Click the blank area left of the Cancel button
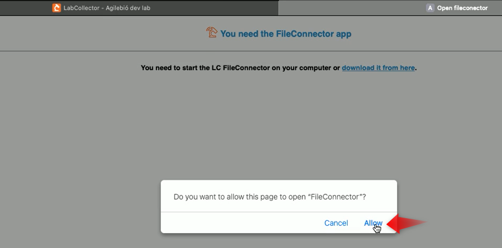Viewport: 502px width, 248px height. tap(240, 223)
